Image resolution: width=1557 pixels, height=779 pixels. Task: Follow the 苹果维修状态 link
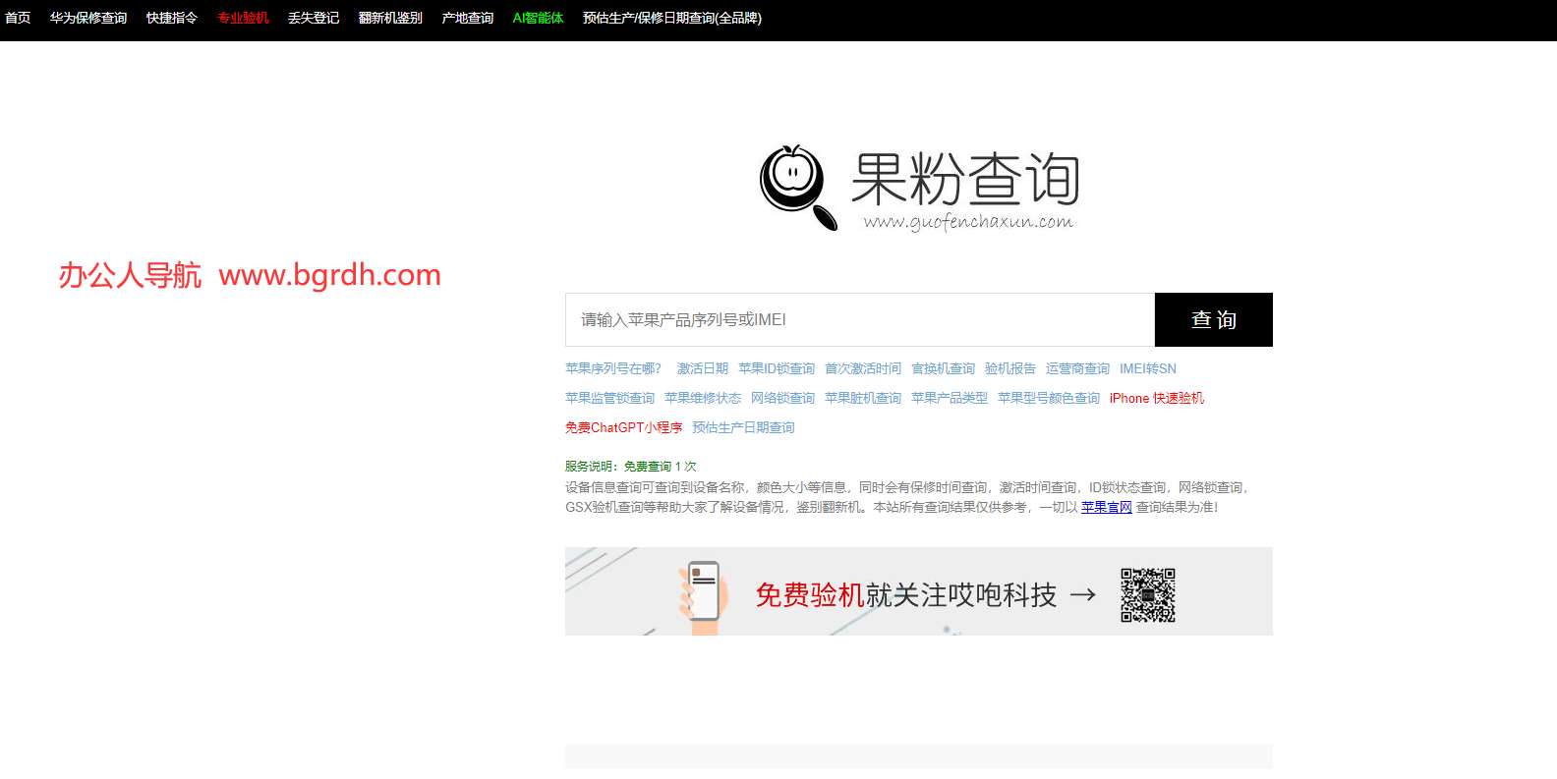703,398
